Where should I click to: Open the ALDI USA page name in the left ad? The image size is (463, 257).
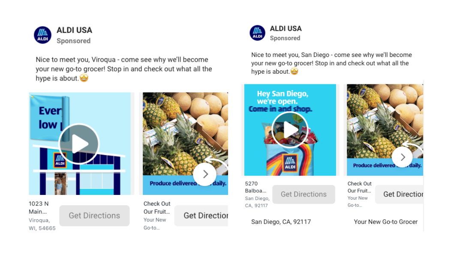coord(75,30)
